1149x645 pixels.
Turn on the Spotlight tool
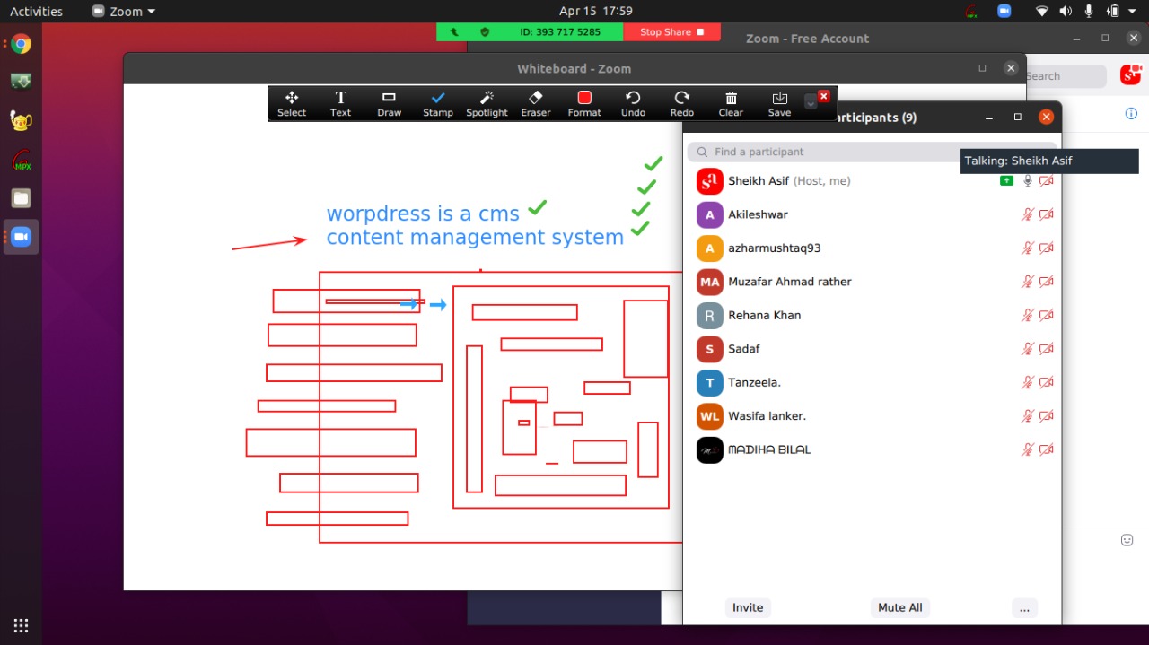[x=487, y=103]
